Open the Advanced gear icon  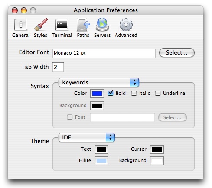point(126,25)
